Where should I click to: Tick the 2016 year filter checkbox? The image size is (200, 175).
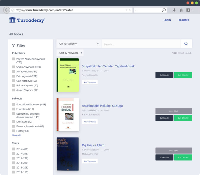(x=13, y=149)
